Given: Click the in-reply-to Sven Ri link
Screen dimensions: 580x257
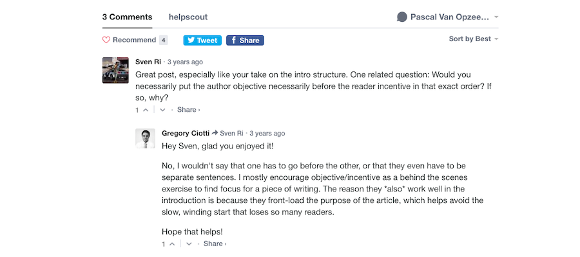Looking at the screenshot, I should (x=231, y=133).
